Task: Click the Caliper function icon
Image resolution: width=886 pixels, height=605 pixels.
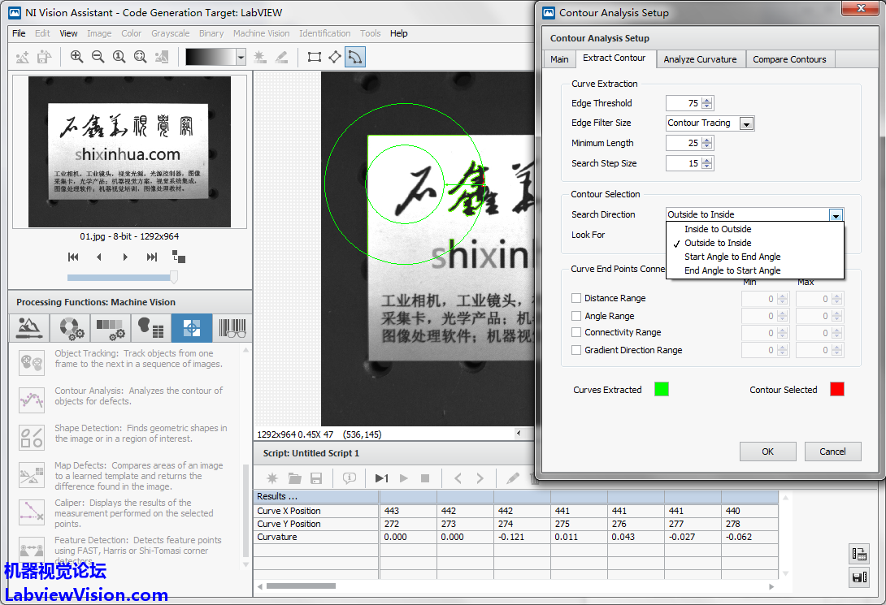Action: [x=32, y=511]
